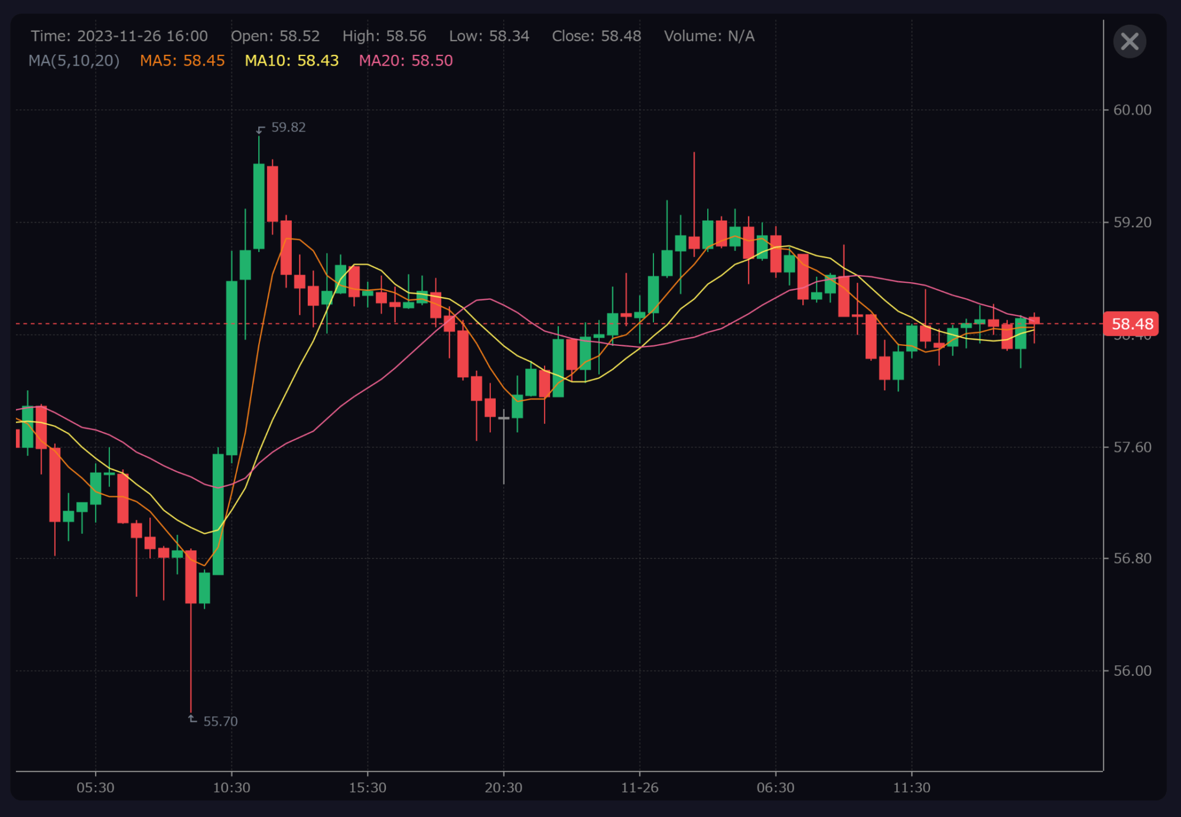Click the MA(5,10,20) indicator title
Viewport: 1181px width, 817px height.
(x=74, y=61)
